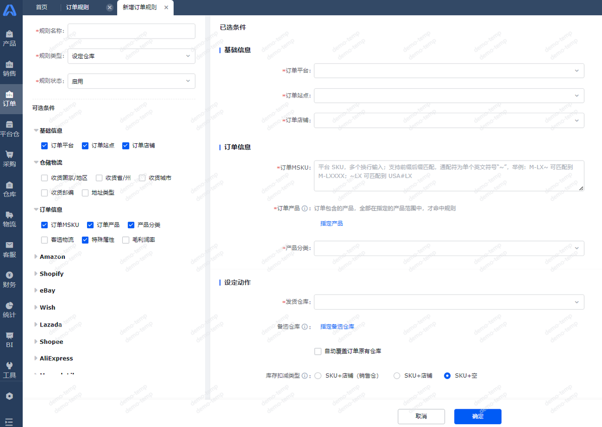Switch to the 订单规则 tab
Viewport: 602px width, 427px height.
pyautogui.click(x=77, y=8)
